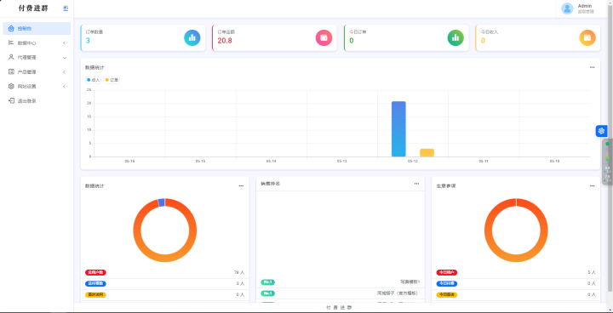The height and width of the screenshot is (313, 613).
Task: Toggle the 订单 legend series in the chart
Action: tap(112, 80)
